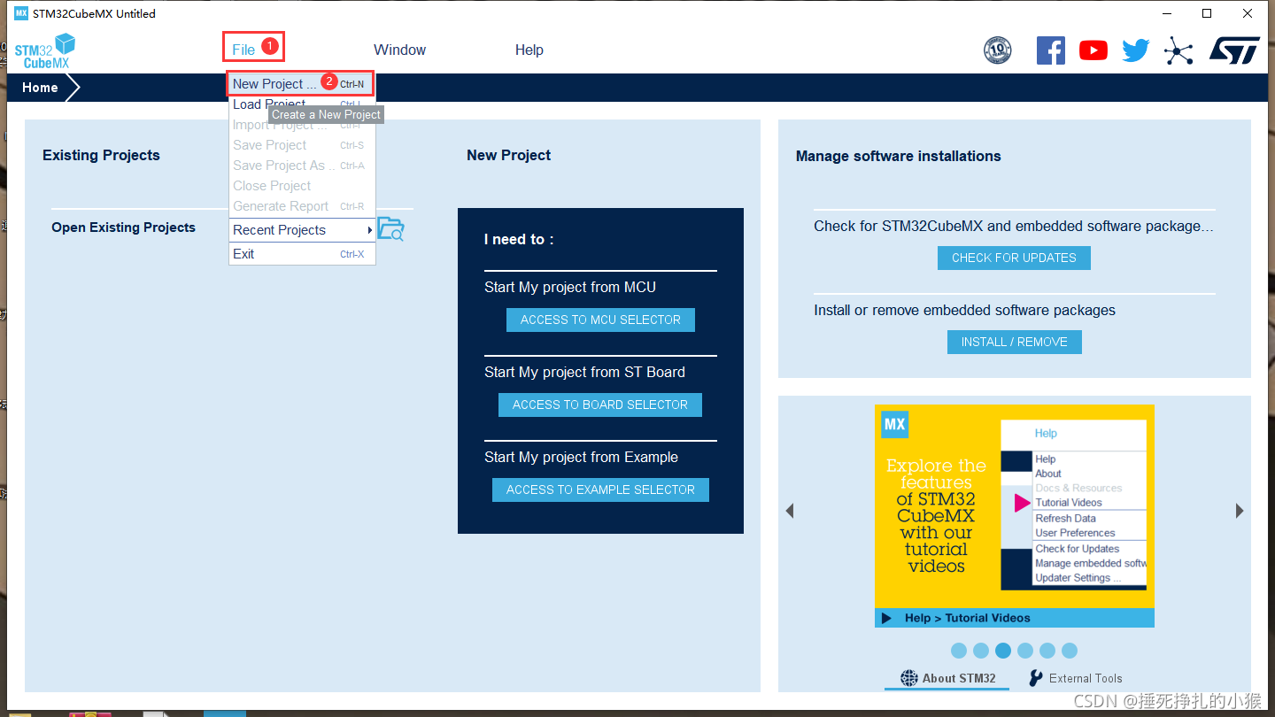Screen dimensions: 1275x717
Task: Open the Help menu
Action: (x=529, y=50)
